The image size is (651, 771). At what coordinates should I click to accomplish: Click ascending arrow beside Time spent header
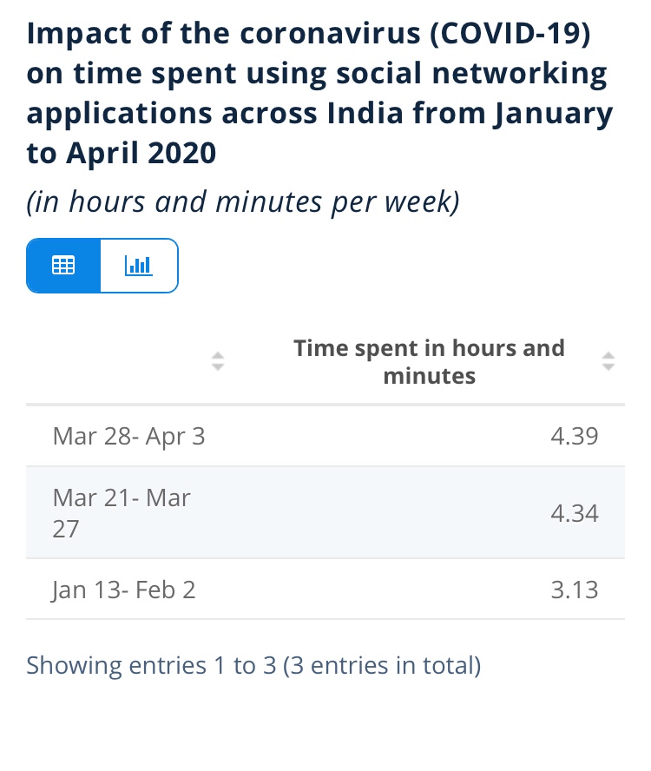(608, 355)
